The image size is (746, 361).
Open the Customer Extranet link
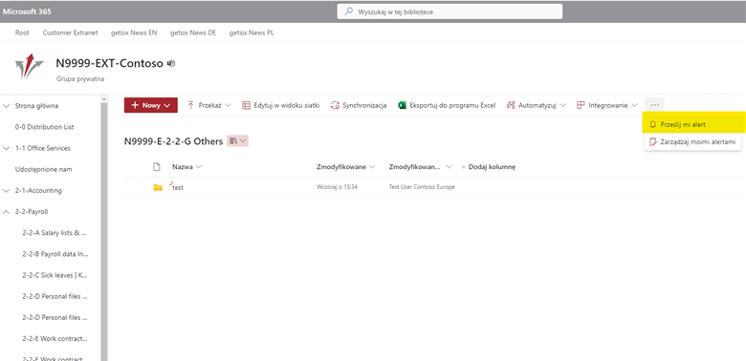[70, 32]
